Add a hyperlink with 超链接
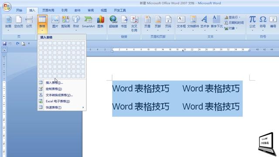 113,22
